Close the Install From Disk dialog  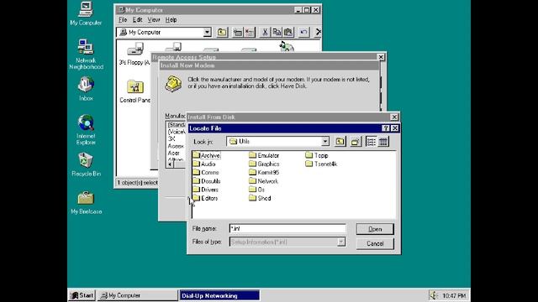click(394, 117)
